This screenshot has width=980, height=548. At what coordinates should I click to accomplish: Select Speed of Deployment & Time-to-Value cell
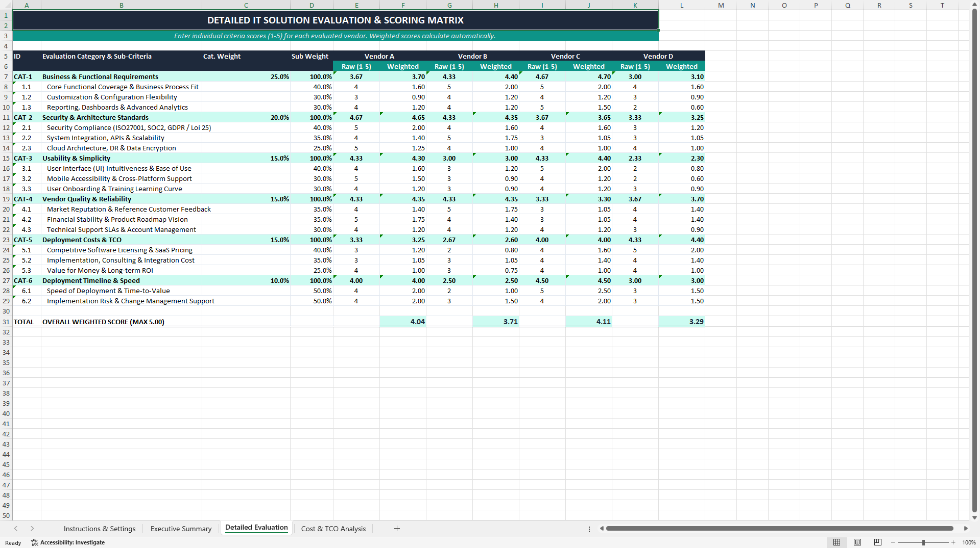tap(122, 291)
